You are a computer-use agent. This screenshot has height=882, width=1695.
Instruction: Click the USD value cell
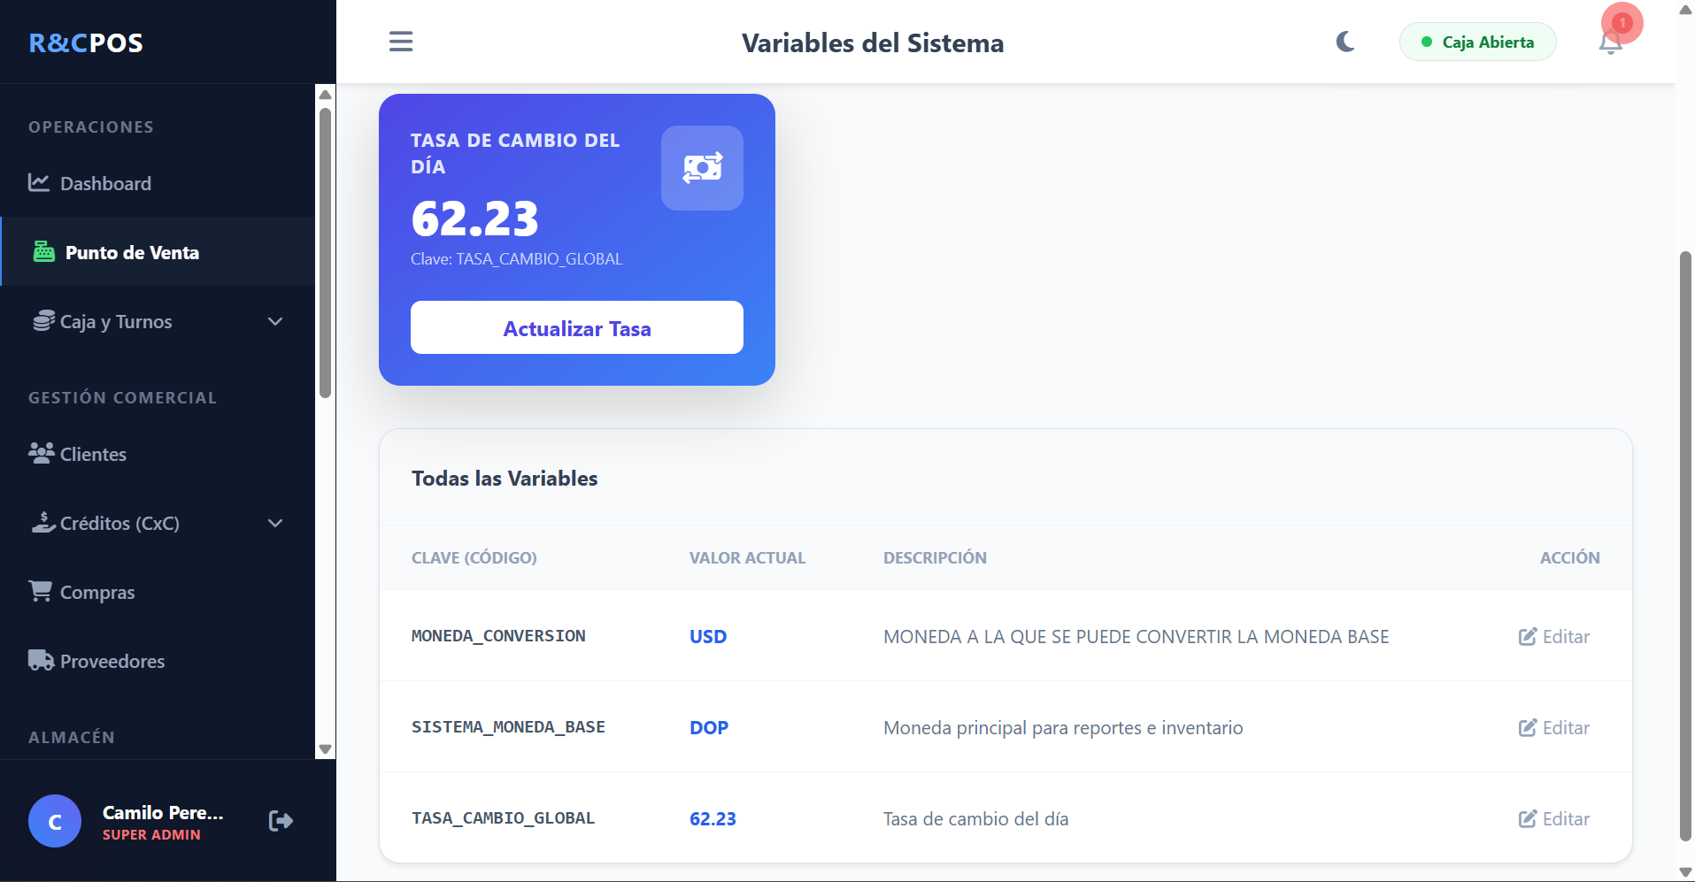point(708,636)
